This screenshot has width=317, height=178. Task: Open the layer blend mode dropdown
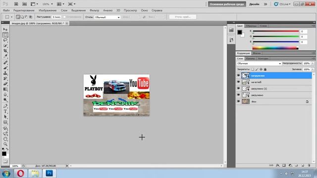pyautogui.click(x=259, y=63)
